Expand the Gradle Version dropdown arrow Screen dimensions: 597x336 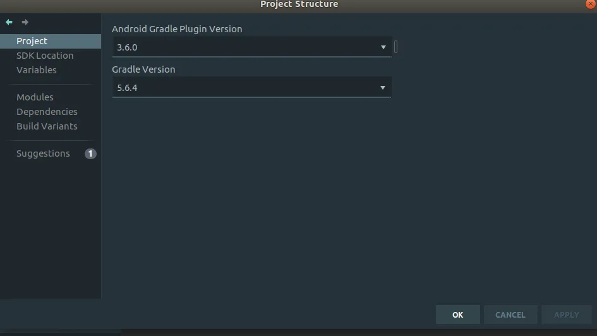(383, 88)
